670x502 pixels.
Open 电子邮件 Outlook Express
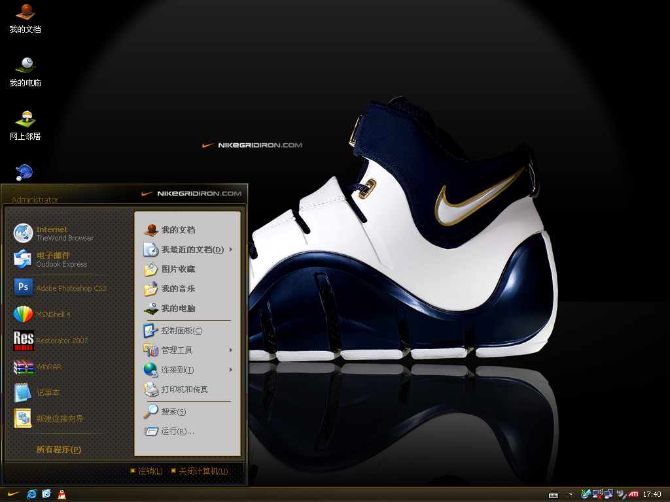[x=50, y=259]
